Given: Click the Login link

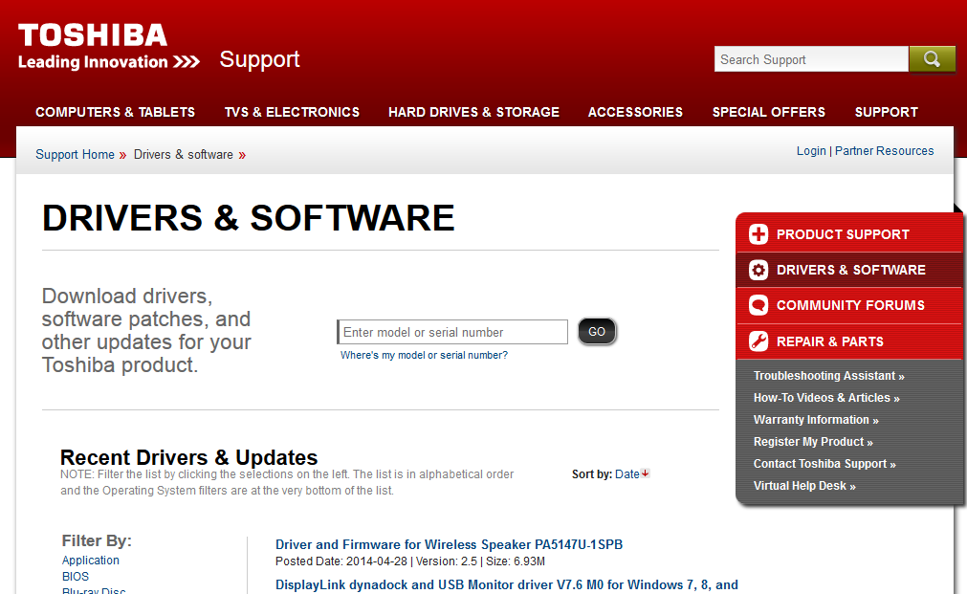Looking at the screenshot, I should [811, 151].
